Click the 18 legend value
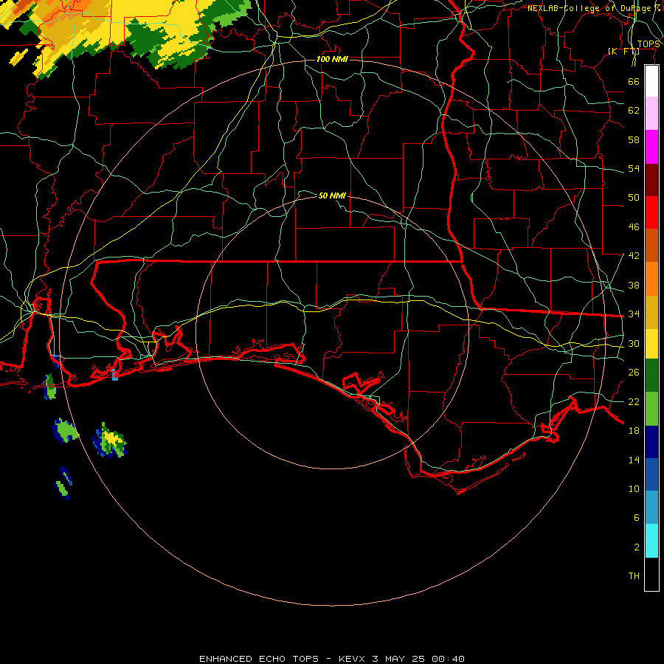 [x=634, y=431]
